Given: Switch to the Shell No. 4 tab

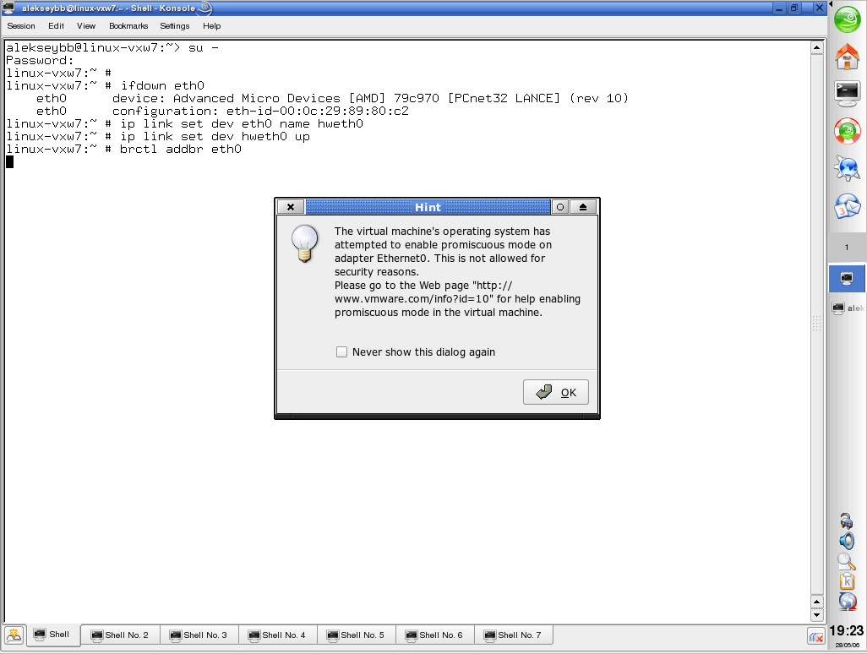Looking at the screenshot, I should click(277, 635).
